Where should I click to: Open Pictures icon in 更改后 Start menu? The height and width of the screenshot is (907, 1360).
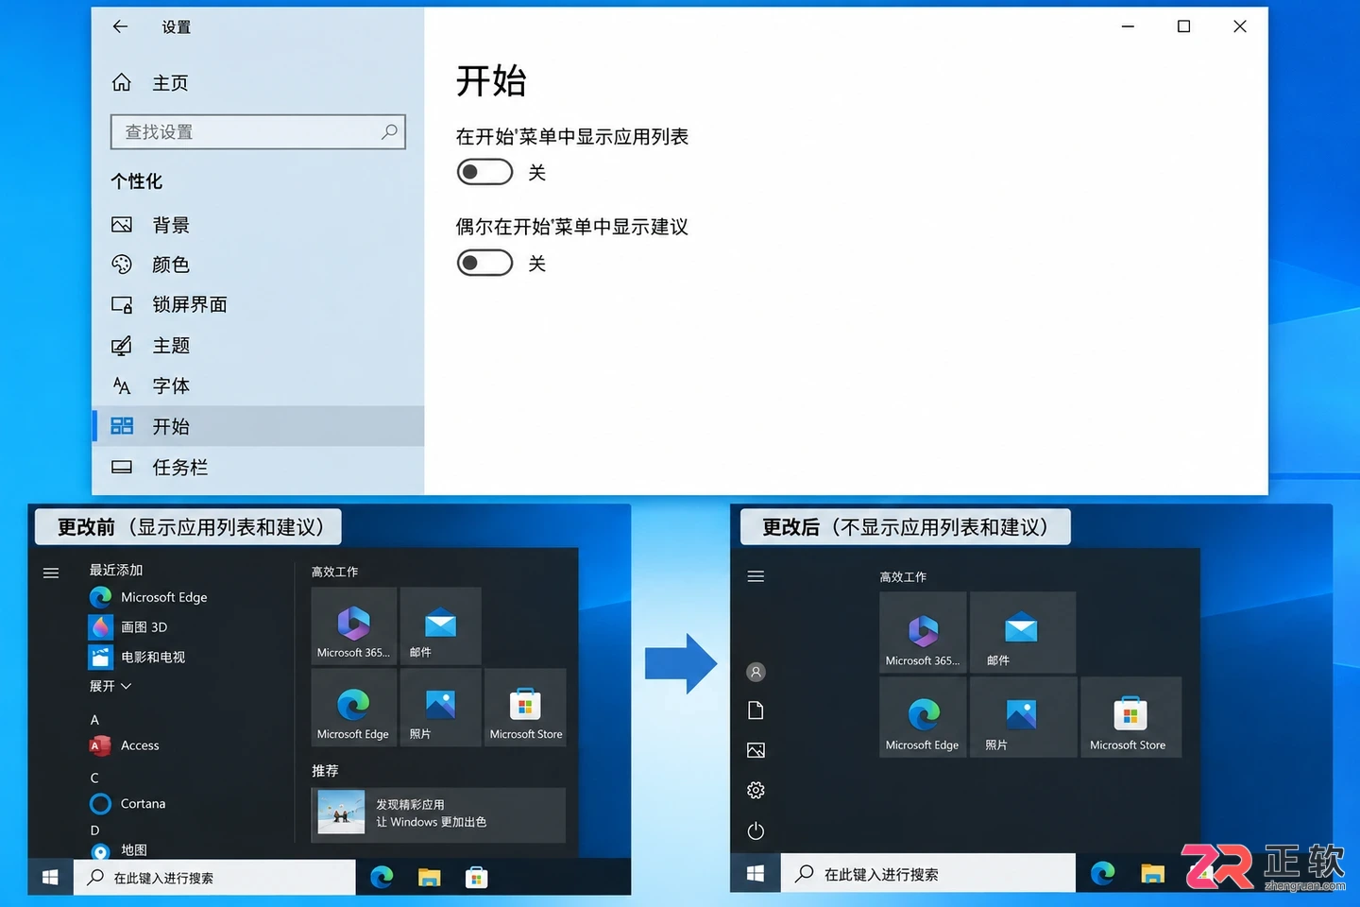pos(756,750)
